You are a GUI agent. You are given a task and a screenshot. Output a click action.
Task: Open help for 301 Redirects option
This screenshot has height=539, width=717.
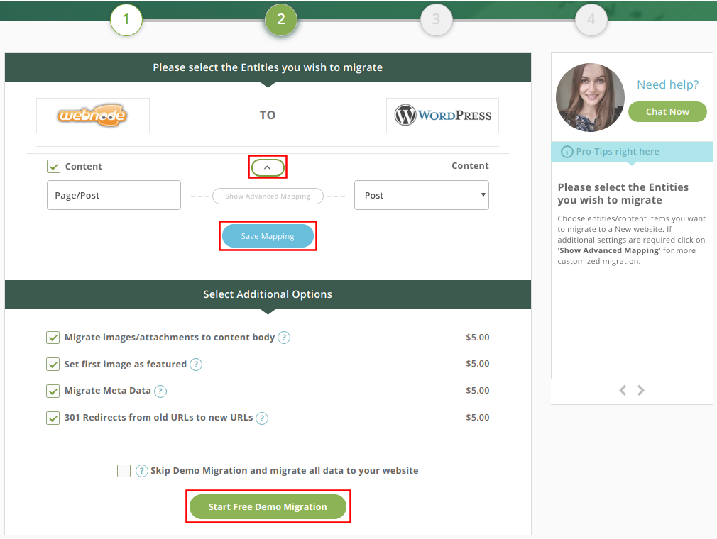(x=261, y=418)
